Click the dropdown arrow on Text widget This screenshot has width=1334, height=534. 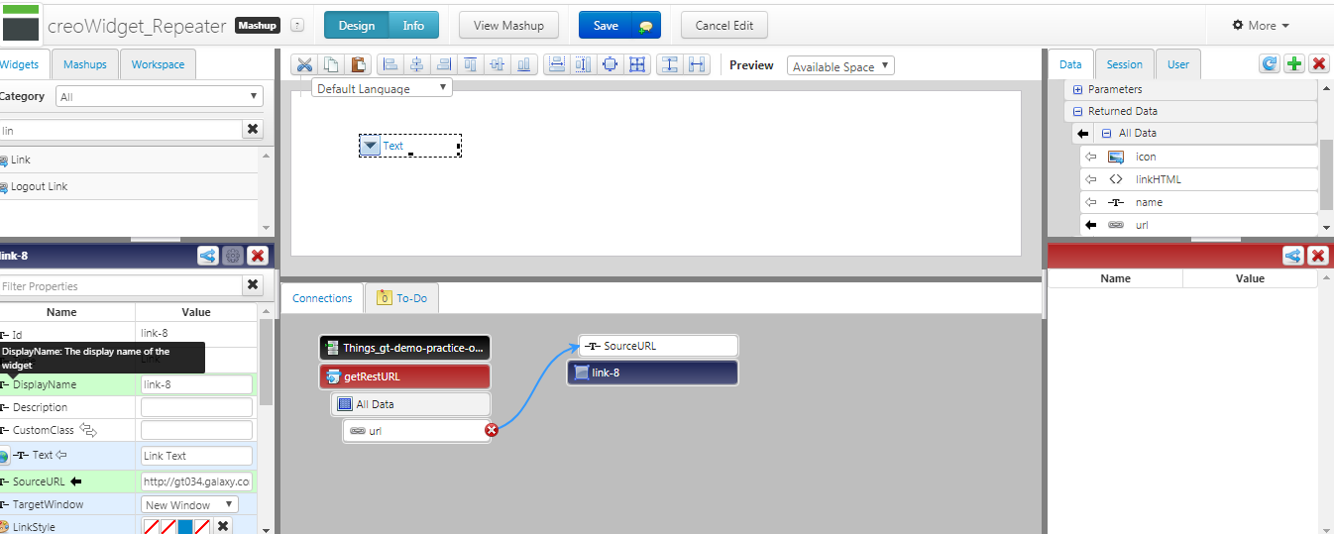tap(370, 146)
